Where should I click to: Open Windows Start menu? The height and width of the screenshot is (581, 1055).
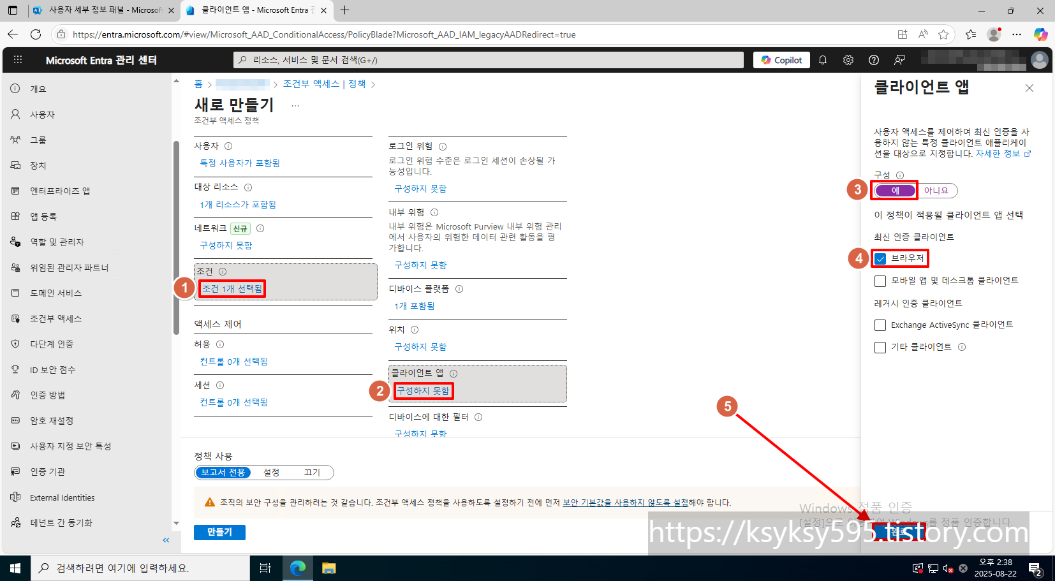click(x=15, y=568)
